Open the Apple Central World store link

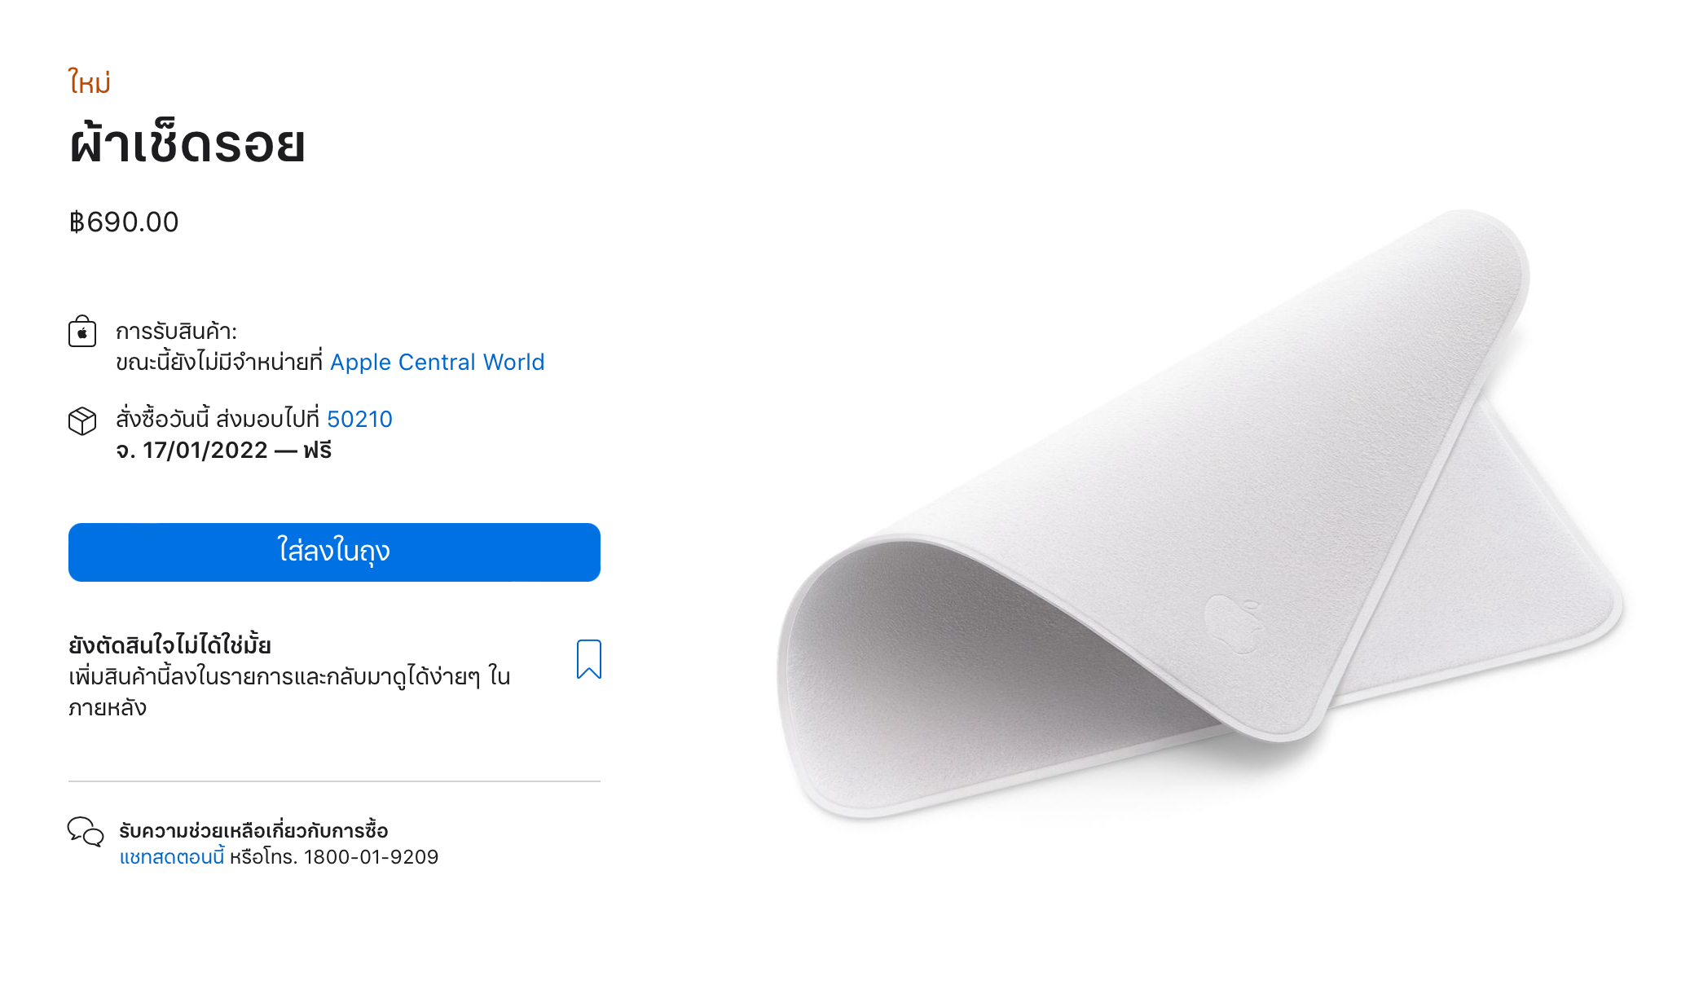pyautogui.click(x=437, y=362)
